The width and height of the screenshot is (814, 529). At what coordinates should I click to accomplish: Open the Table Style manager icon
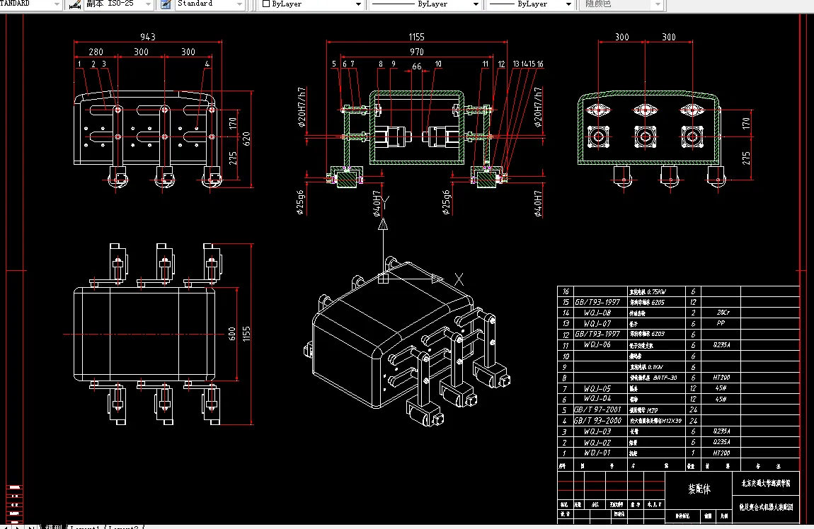pyautogui.click(x=166, y=4)
